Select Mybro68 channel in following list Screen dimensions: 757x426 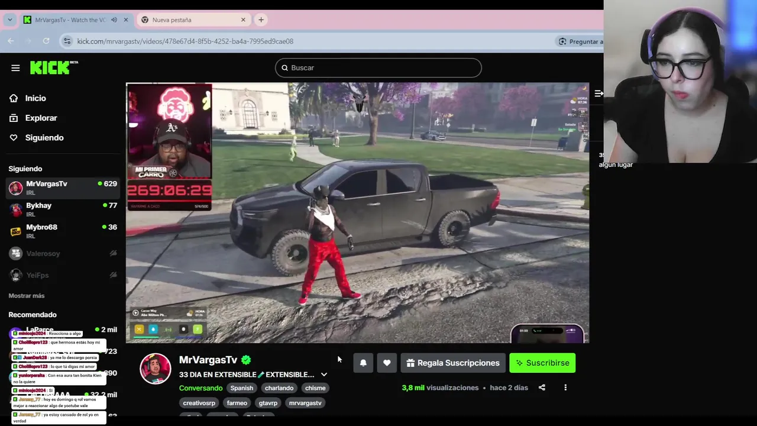point(63,231)
